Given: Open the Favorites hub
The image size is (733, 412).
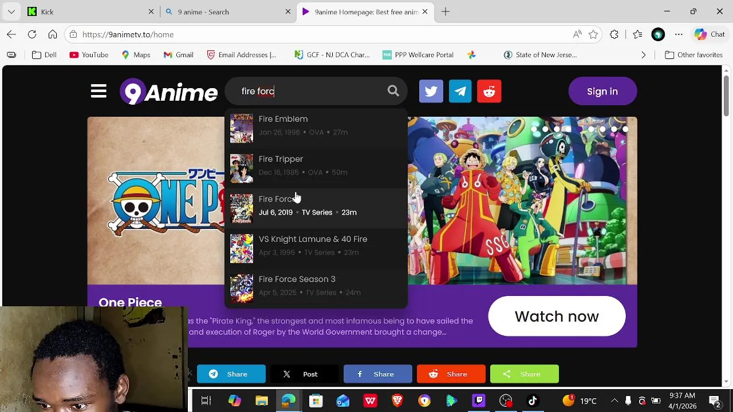Looking at the screenshot, I should [x=637, y=34].
